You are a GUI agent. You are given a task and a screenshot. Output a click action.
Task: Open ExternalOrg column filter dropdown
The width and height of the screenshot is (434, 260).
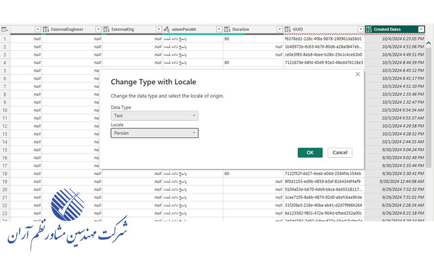[159, 29]
